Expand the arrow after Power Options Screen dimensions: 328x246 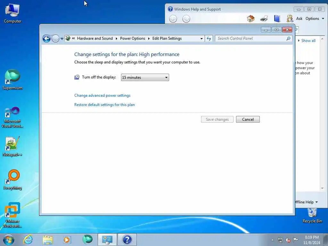[149, 38]
